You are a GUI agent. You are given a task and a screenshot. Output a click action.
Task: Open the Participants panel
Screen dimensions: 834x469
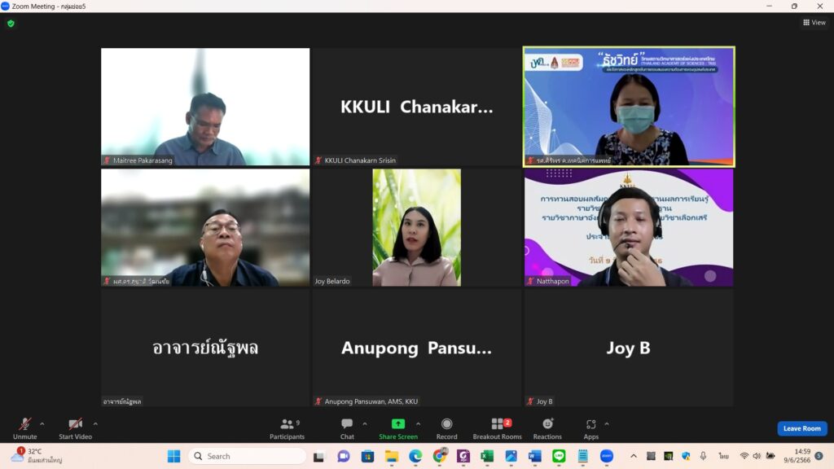287,428
